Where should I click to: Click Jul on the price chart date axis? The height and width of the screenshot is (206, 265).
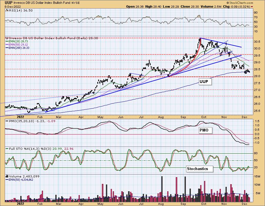pyautogui.click(x=141, y=117)
